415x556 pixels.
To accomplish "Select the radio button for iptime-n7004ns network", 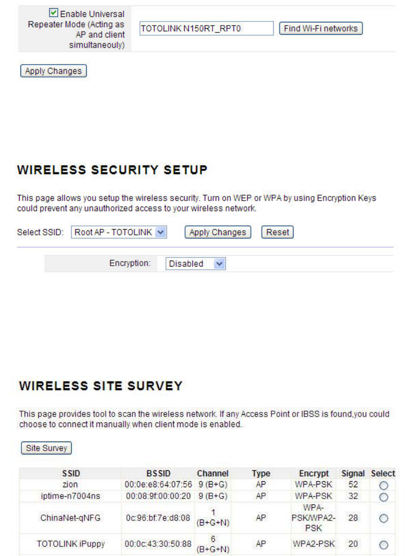I will [384, 497].
